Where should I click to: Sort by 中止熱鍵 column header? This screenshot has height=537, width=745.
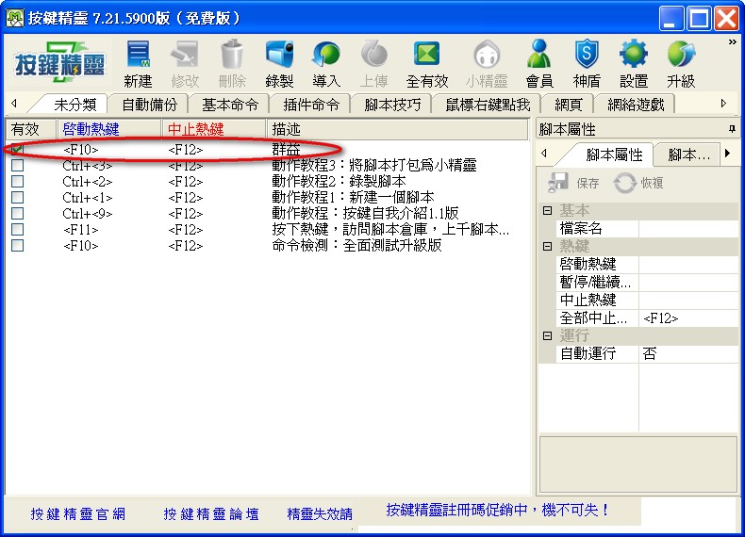tap(214, 129)
